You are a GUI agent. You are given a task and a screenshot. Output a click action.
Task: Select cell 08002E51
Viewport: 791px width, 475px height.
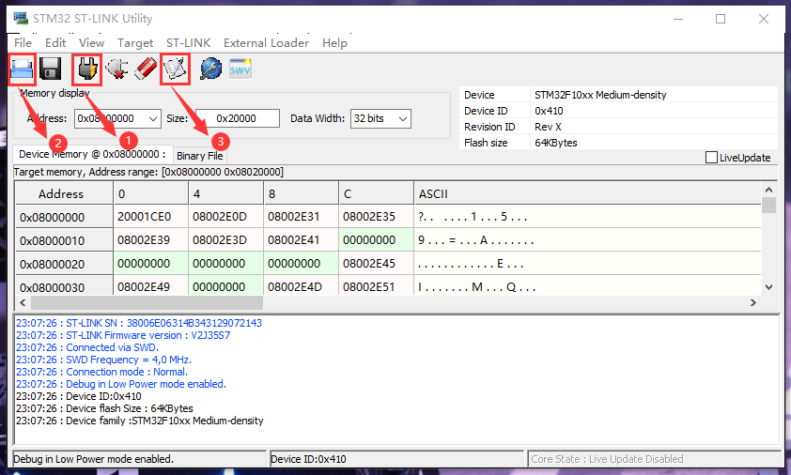[377, 286]
